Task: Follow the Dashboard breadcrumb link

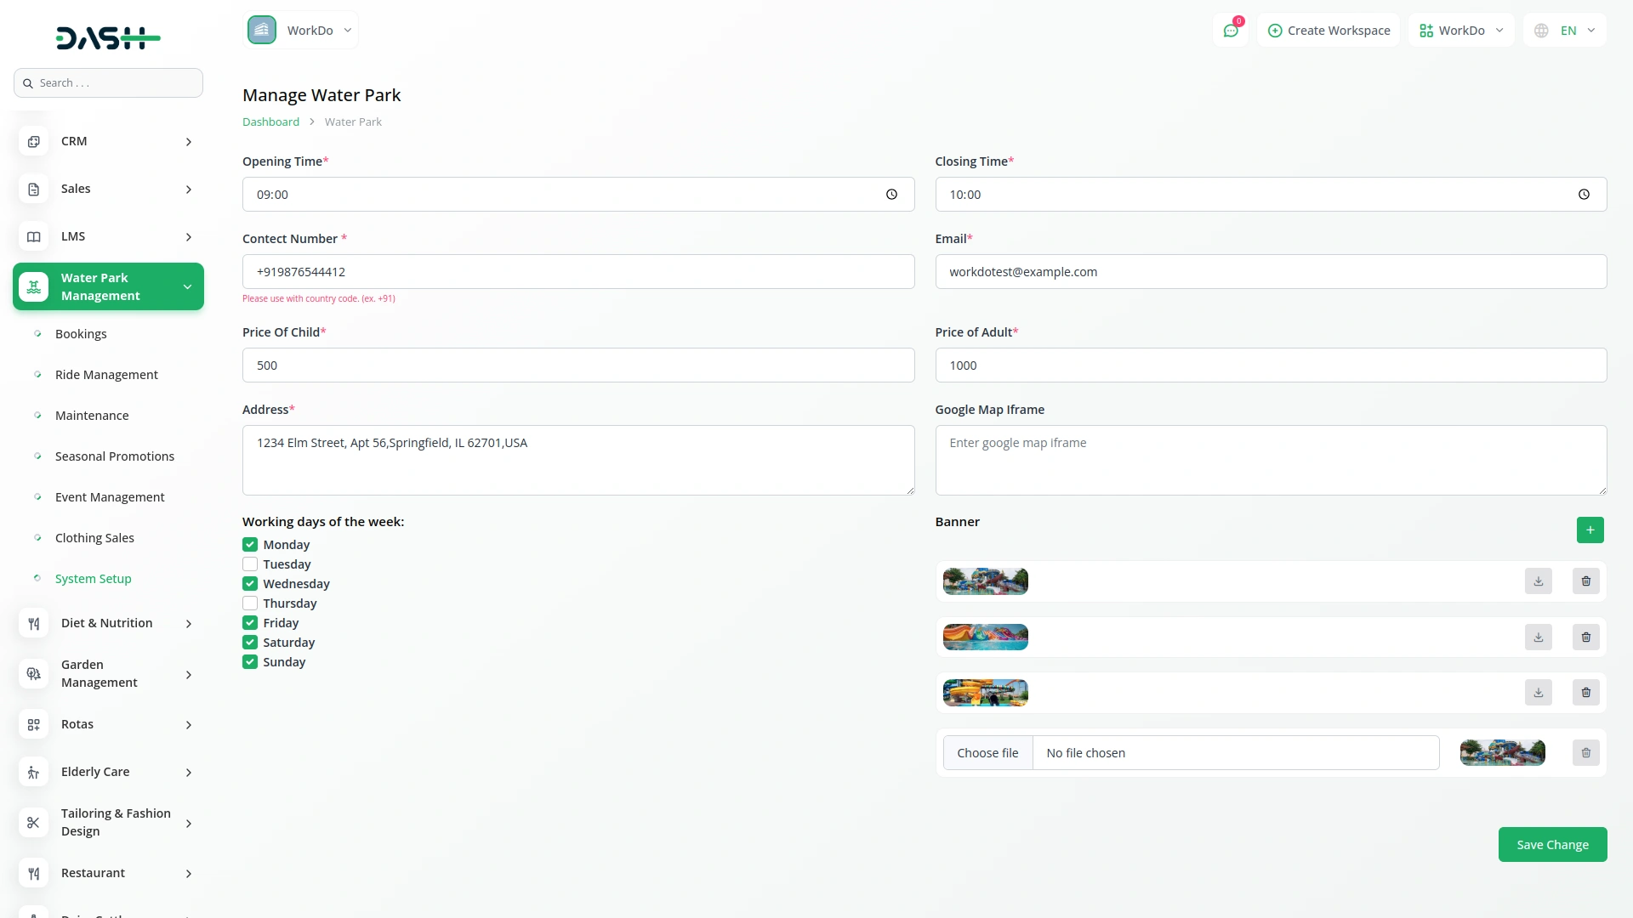Action: 270,122
